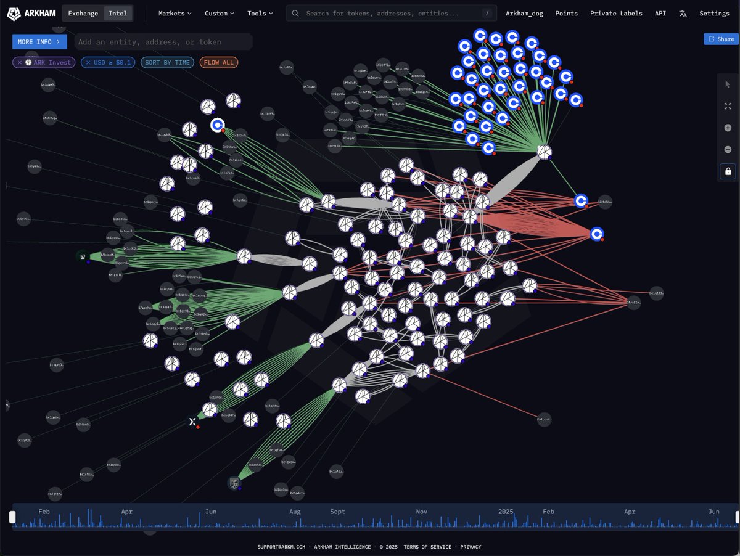Grab the right handle of the timeline range
740x556 pixels.
tap(736, 517)
